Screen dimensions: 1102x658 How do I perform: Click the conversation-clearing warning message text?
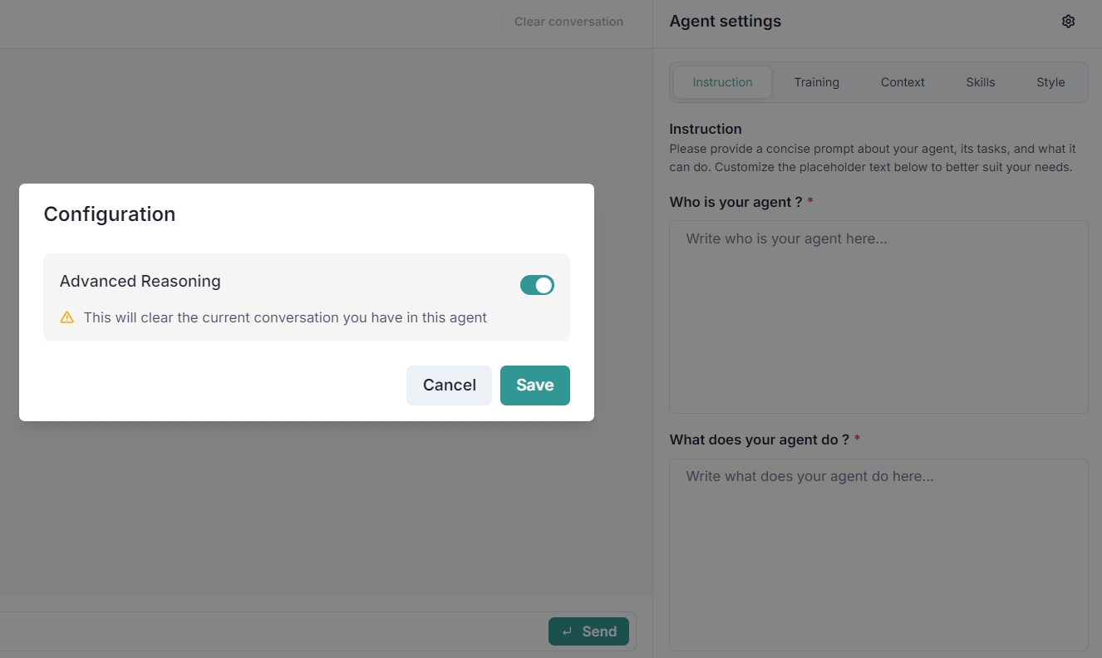point(285,317)
